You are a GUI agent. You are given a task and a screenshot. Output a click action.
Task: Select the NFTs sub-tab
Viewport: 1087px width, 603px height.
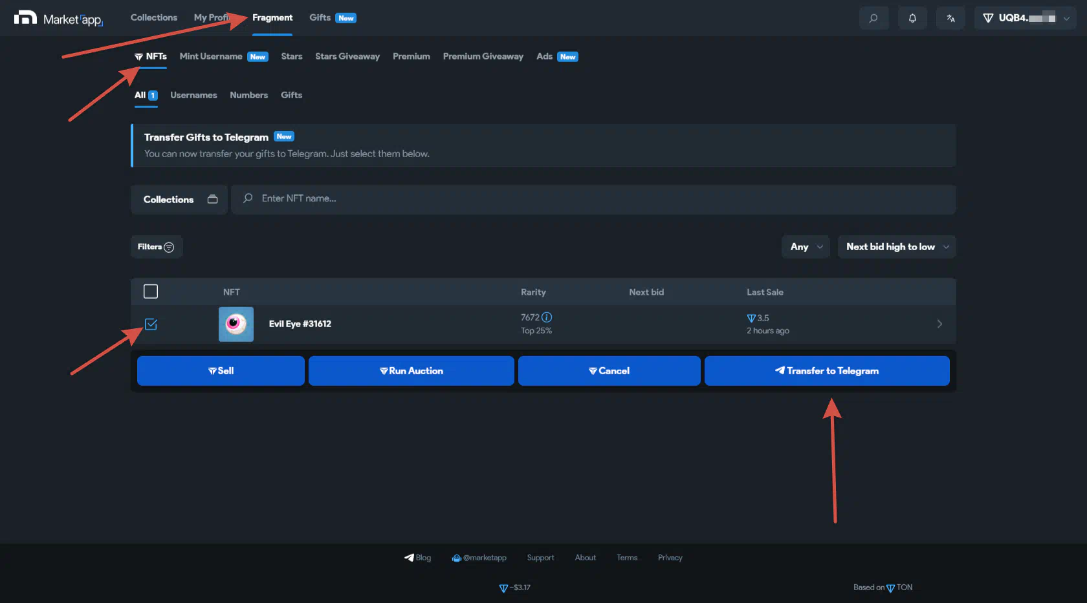point(151,56)
